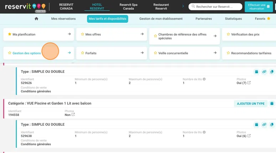The image size is (276, 153).
Task: Click link icon for type 529638
Action: [x=264, y=125]
